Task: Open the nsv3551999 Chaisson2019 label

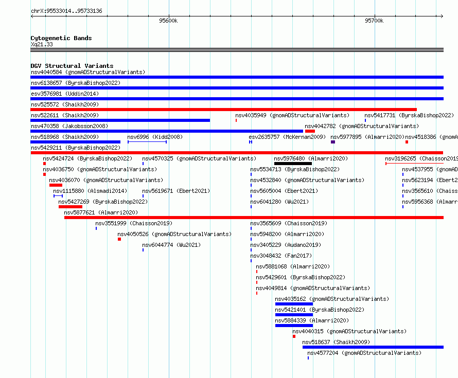Action: pyautogui.click(x=134, y=223)
